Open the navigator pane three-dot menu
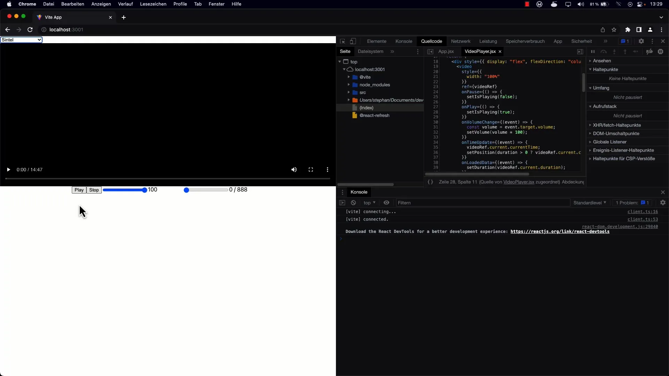The image size is (669, 376). [418, 52]
